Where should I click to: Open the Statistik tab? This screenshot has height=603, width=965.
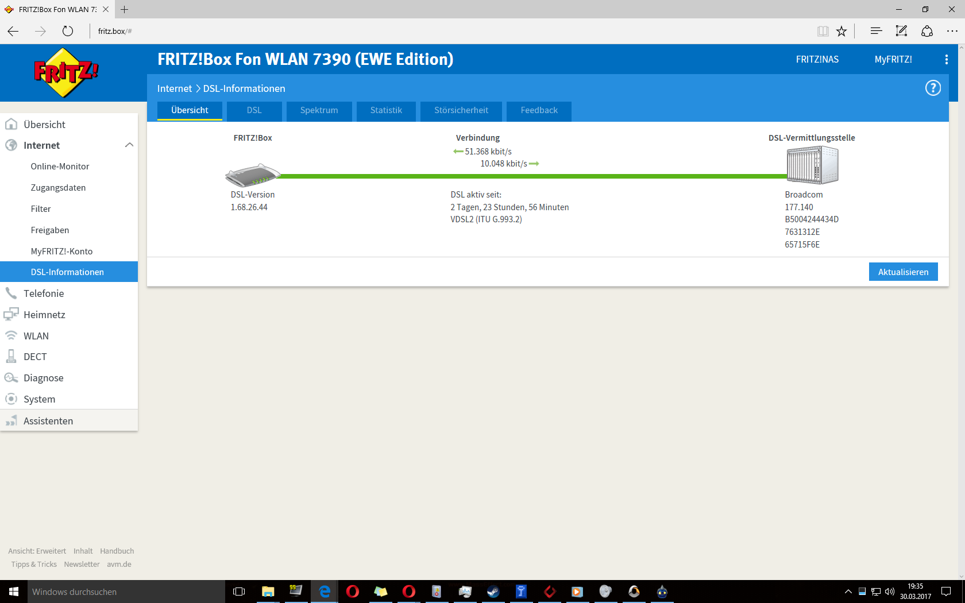pos(386,110)
